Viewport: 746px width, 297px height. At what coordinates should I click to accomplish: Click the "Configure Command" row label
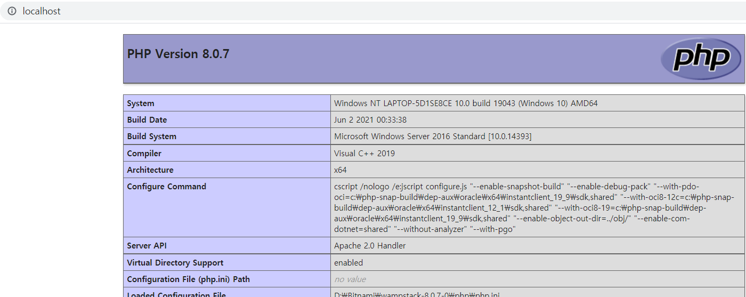[167, 187]
